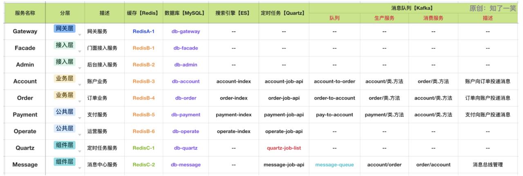This screenshot has width=523, height=176.
Task: Select the RedisB-3 cache cell
Action: (x=143, y=81)
